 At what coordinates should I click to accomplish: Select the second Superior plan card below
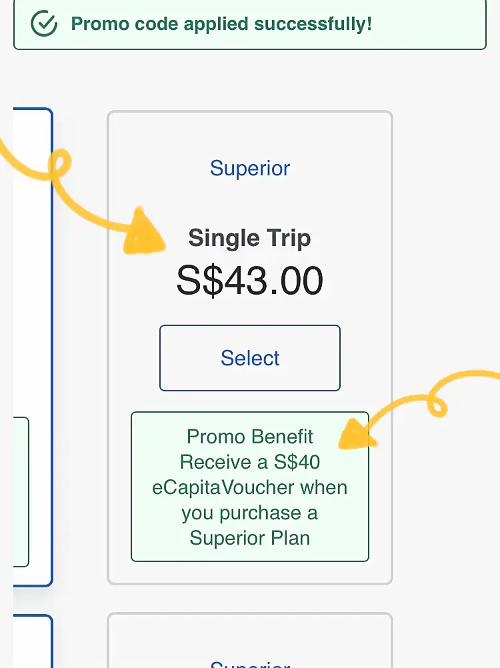tap(249, 640)
